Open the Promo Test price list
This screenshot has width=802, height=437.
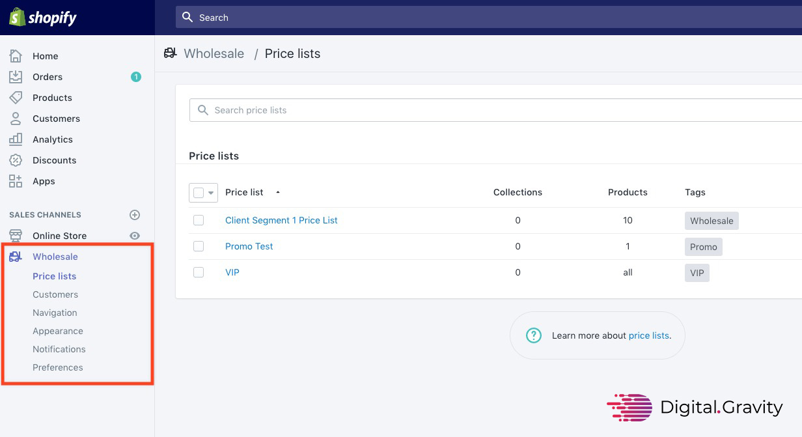[x=249, y=246]
